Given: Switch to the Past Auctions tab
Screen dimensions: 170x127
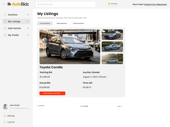Looking at the screenshot, I should (62, 23).
